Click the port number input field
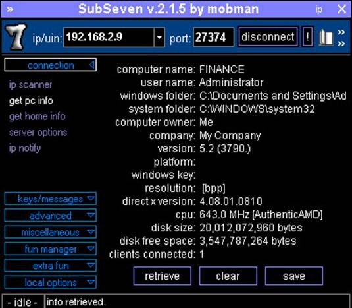Screen dimensions: 352x308 point(213,37)
